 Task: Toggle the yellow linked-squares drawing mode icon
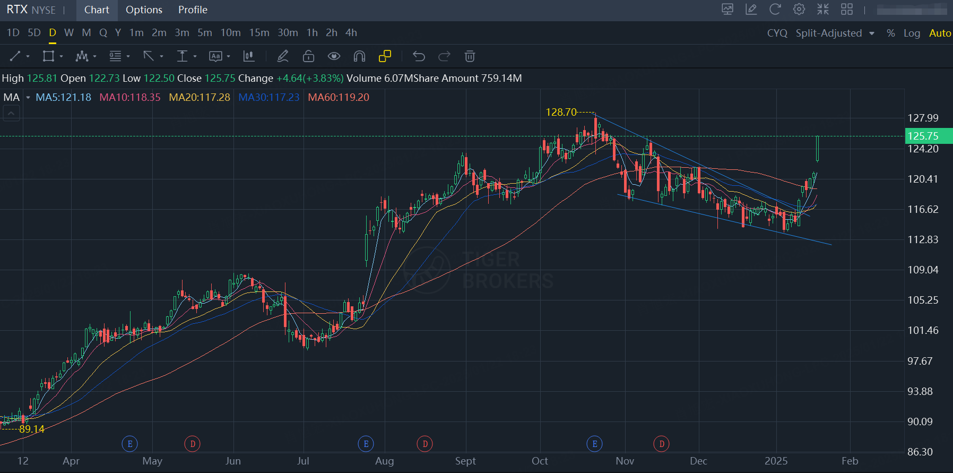(x=385, y=56)
